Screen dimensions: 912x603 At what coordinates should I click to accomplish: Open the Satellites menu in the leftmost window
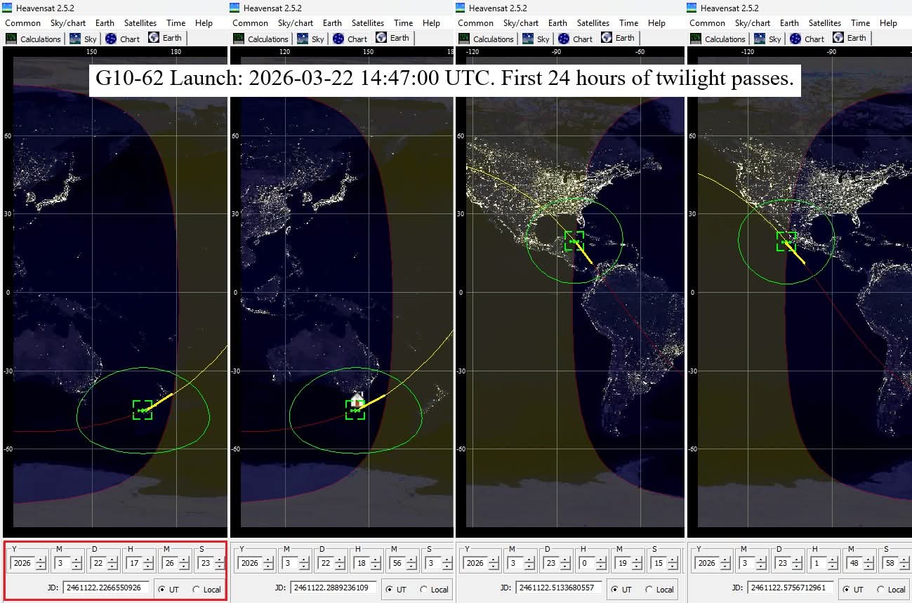140,22
